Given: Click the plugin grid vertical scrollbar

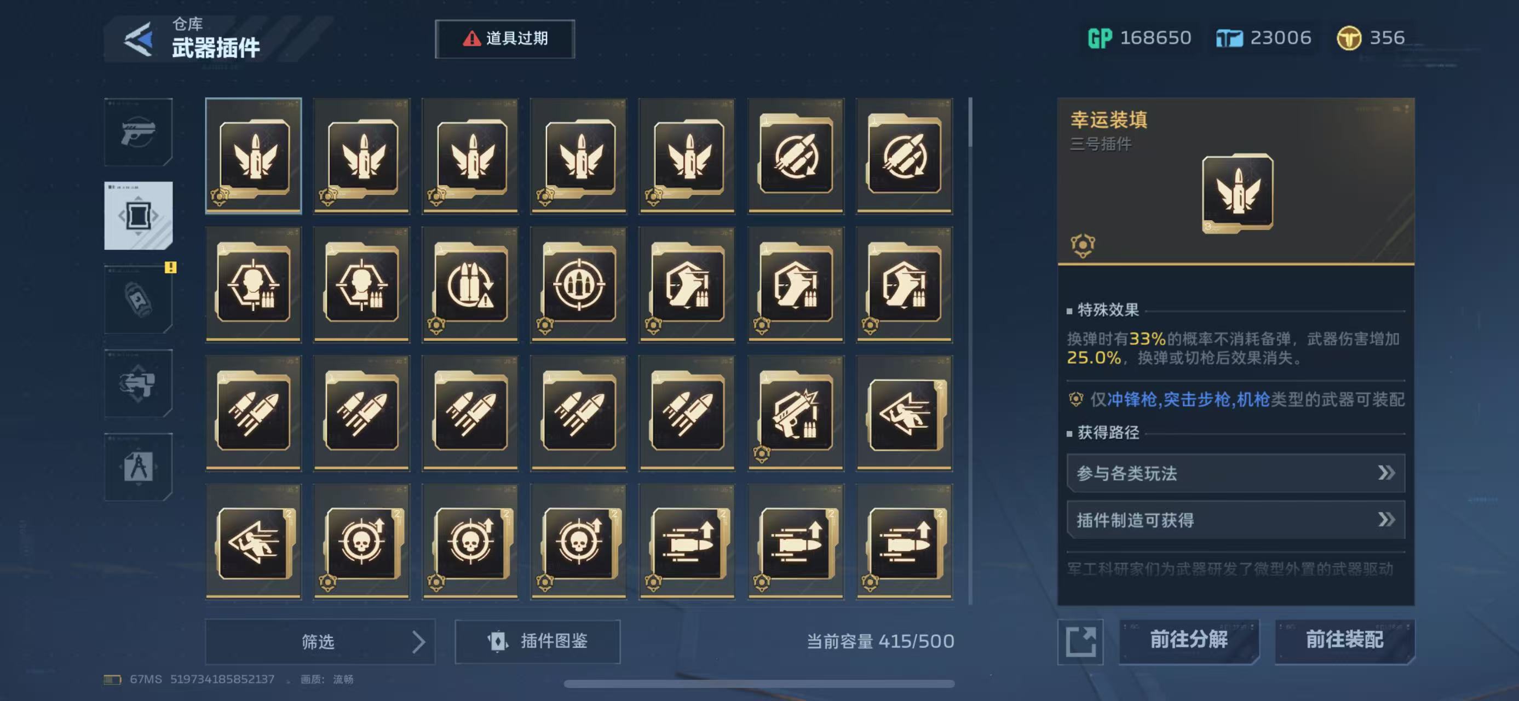Looking at the screenshot, I should 970,351.
